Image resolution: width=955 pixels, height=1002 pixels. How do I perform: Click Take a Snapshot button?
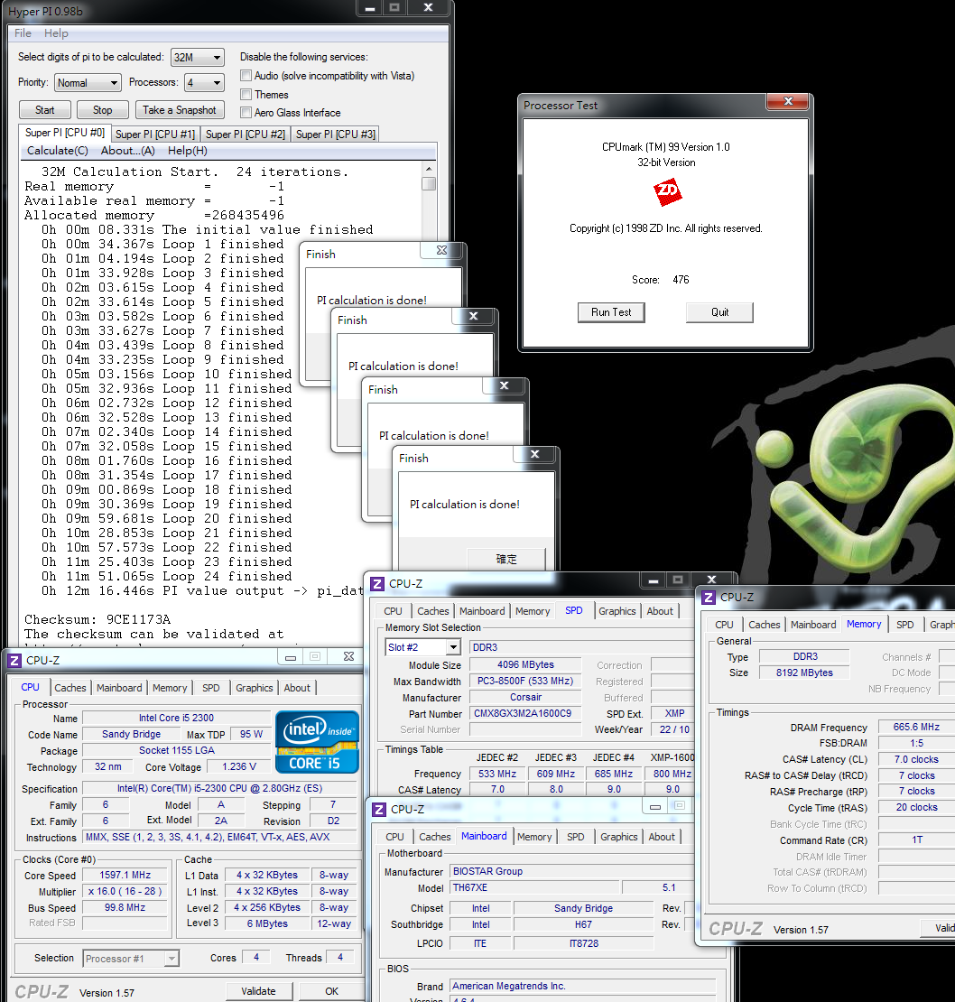pyautogui.click(x=180, y=110)
